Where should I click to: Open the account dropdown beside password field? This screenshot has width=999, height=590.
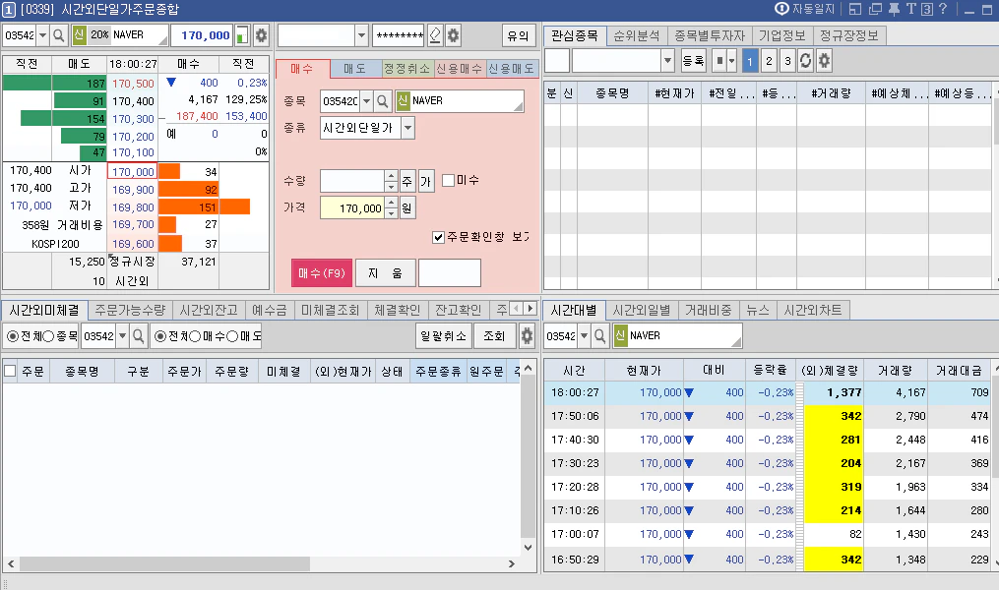point(361,35)
